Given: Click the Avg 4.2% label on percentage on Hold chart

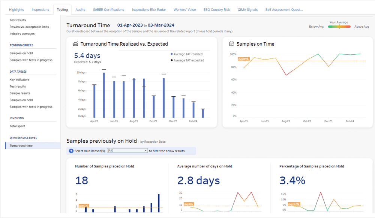Looking at the screenshot, I should tap(294, 203).
